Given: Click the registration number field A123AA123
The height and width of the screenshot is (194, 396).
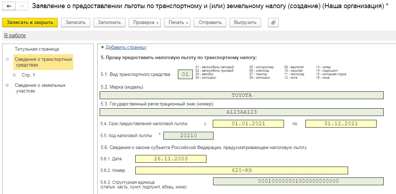Looking at the screenshot, I should [242, 112].
